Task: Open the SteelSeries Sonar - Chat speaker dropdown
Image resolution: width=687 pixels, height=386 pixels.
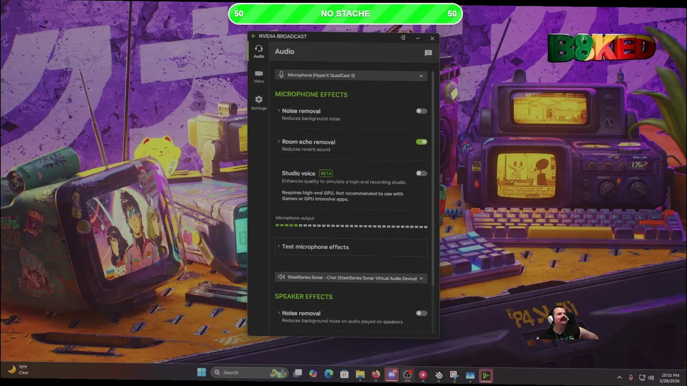Action: (351, 278)
